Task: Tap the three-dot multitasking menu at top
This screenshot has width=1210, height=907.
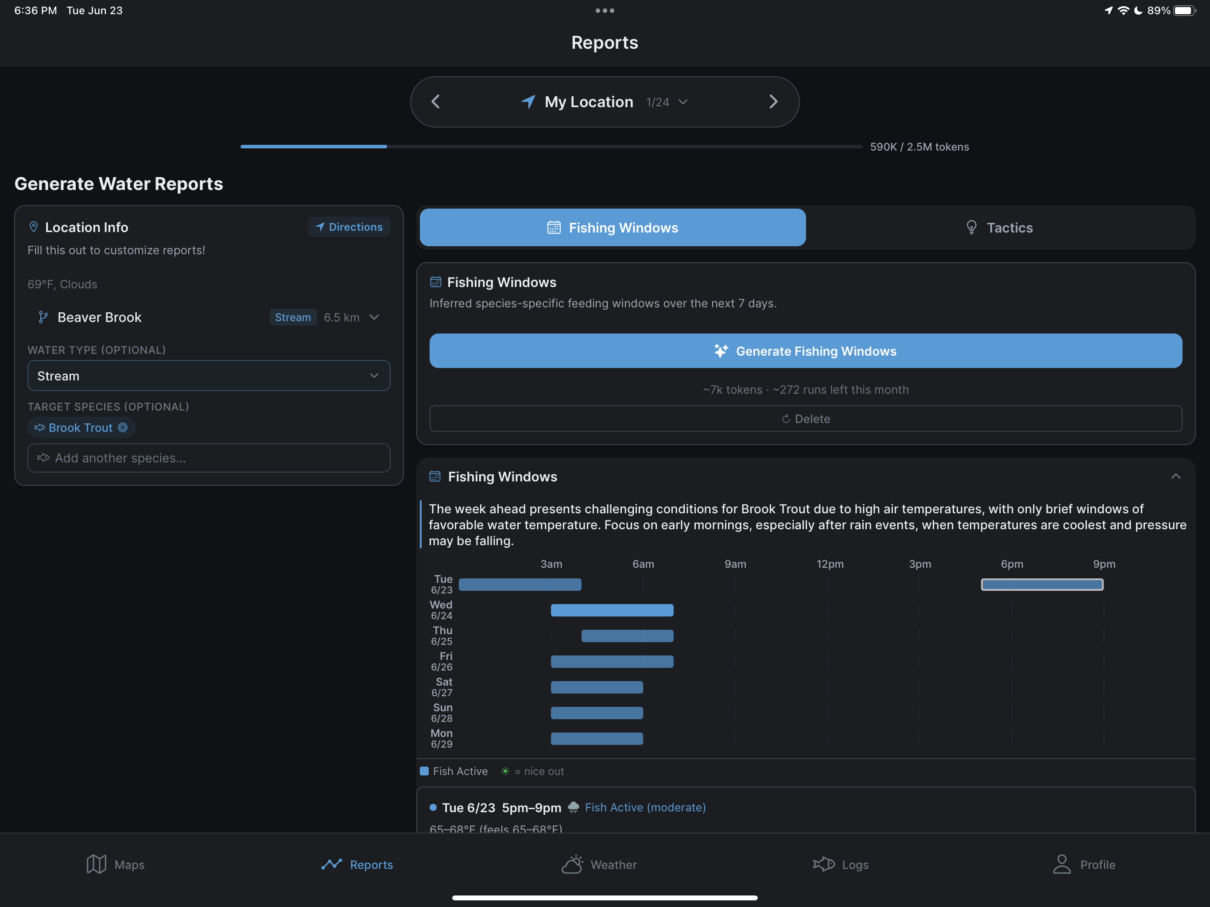Action: click(x=605, y=10)
